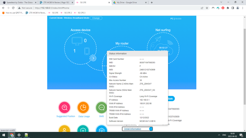Open bookmark How to use QPST FL...
This screenshot has height=138, width=246.
[x=13, y=13]
